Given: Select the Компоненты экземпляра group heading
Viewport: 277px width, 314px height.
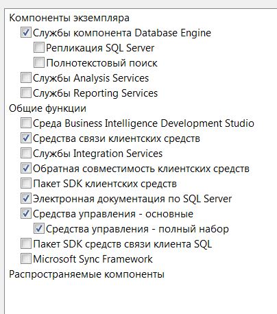Looking at the screenshot, I should click(x=69, y=18).
